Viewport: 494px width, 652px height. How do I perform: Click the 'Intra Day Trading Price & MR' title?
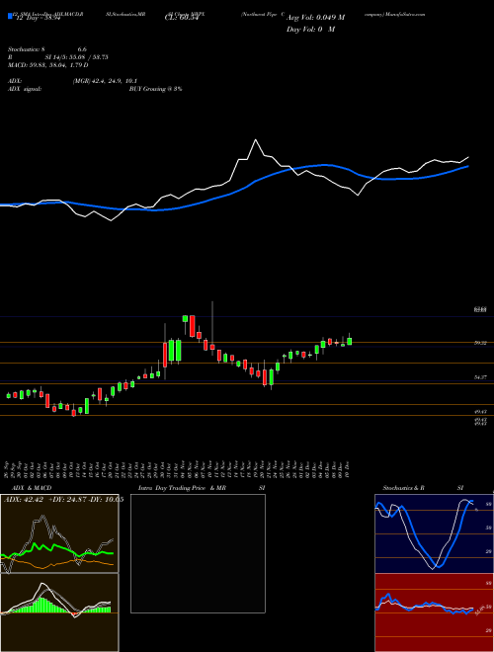(182, 488)
